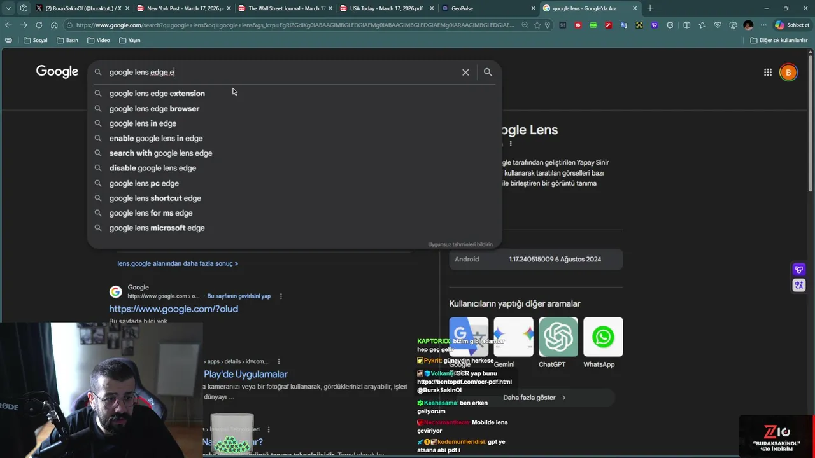The image size is (815, 458).
Task: Open the screenshot capture tool
Action: pyautogui.click(x=733, y=25)
